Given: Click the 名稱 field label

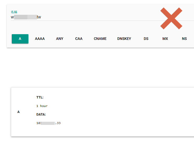Looking at the screenshot, I should pos(14,12).
